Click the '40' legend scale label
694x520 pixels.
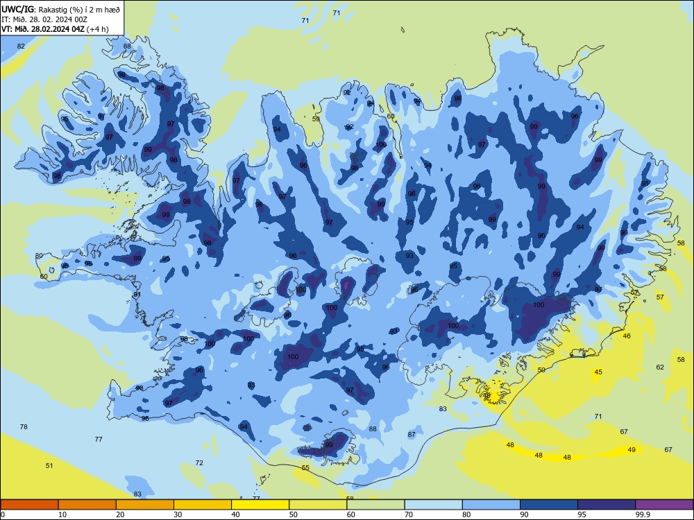tap(235, 514)
